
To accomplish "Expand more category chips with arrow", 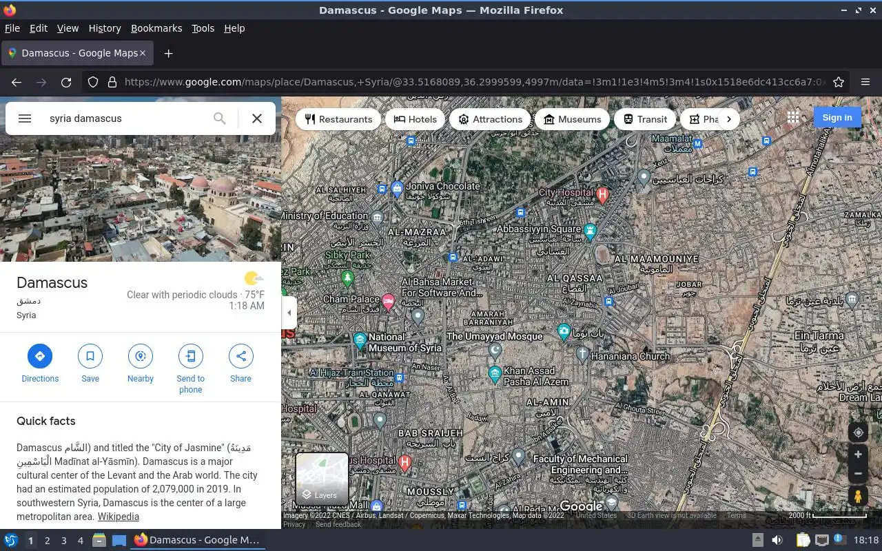I will pos(729,119).
